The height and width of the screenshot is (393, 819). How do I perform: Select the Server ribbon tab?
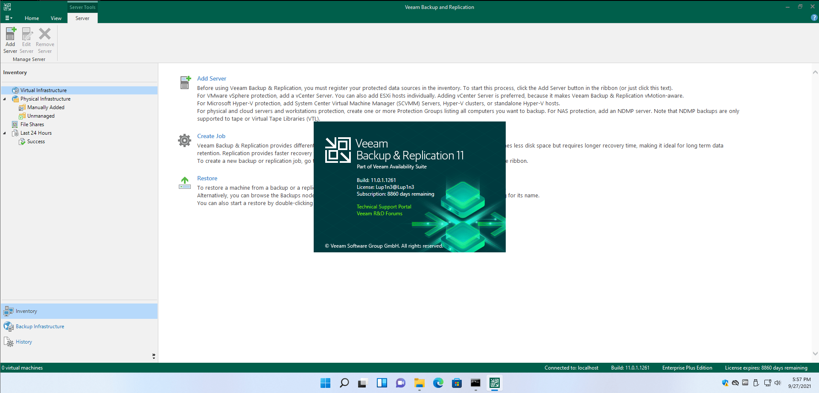[x=82, y=18]
